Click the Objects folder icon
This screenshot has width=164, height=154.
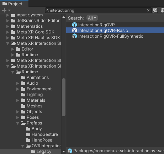[23, 112]
